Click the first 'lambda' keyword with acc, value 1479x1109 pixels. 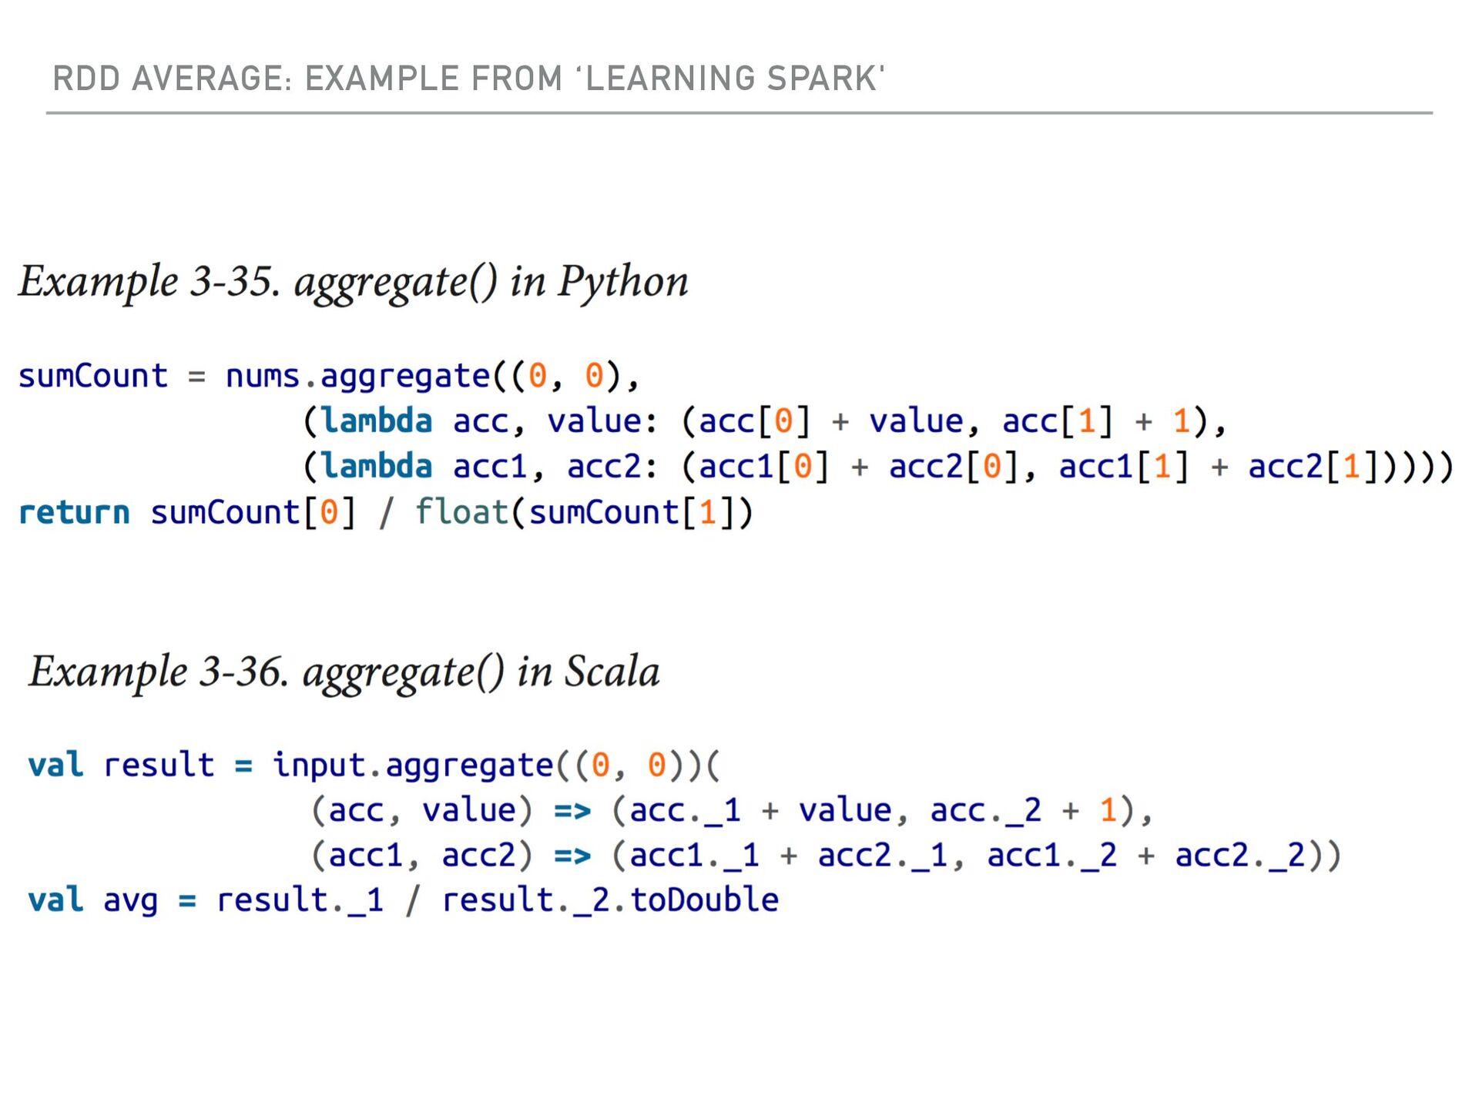(377, 421)
